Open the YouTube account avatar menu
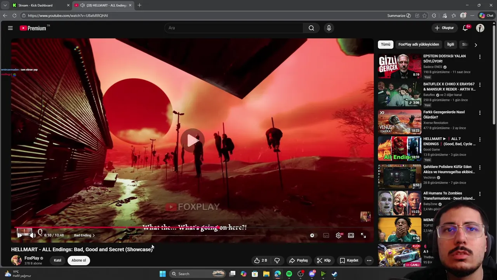The width and height of the screenshot is (497, 280). pyautogui.click(x=480, y=28)
